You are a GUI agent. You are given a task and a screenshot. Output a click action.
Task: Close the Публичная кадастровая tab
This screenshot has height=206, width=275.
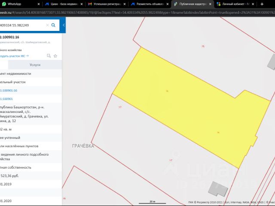[210, 4]
